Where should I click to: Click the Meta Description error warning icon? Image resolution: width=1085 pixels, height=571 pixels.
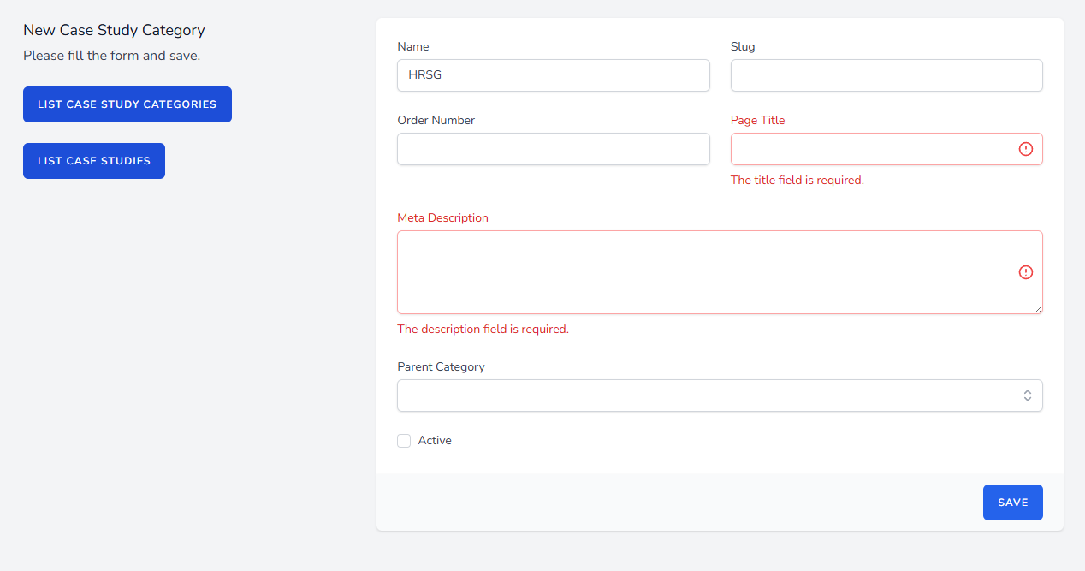pos(1026,272)
